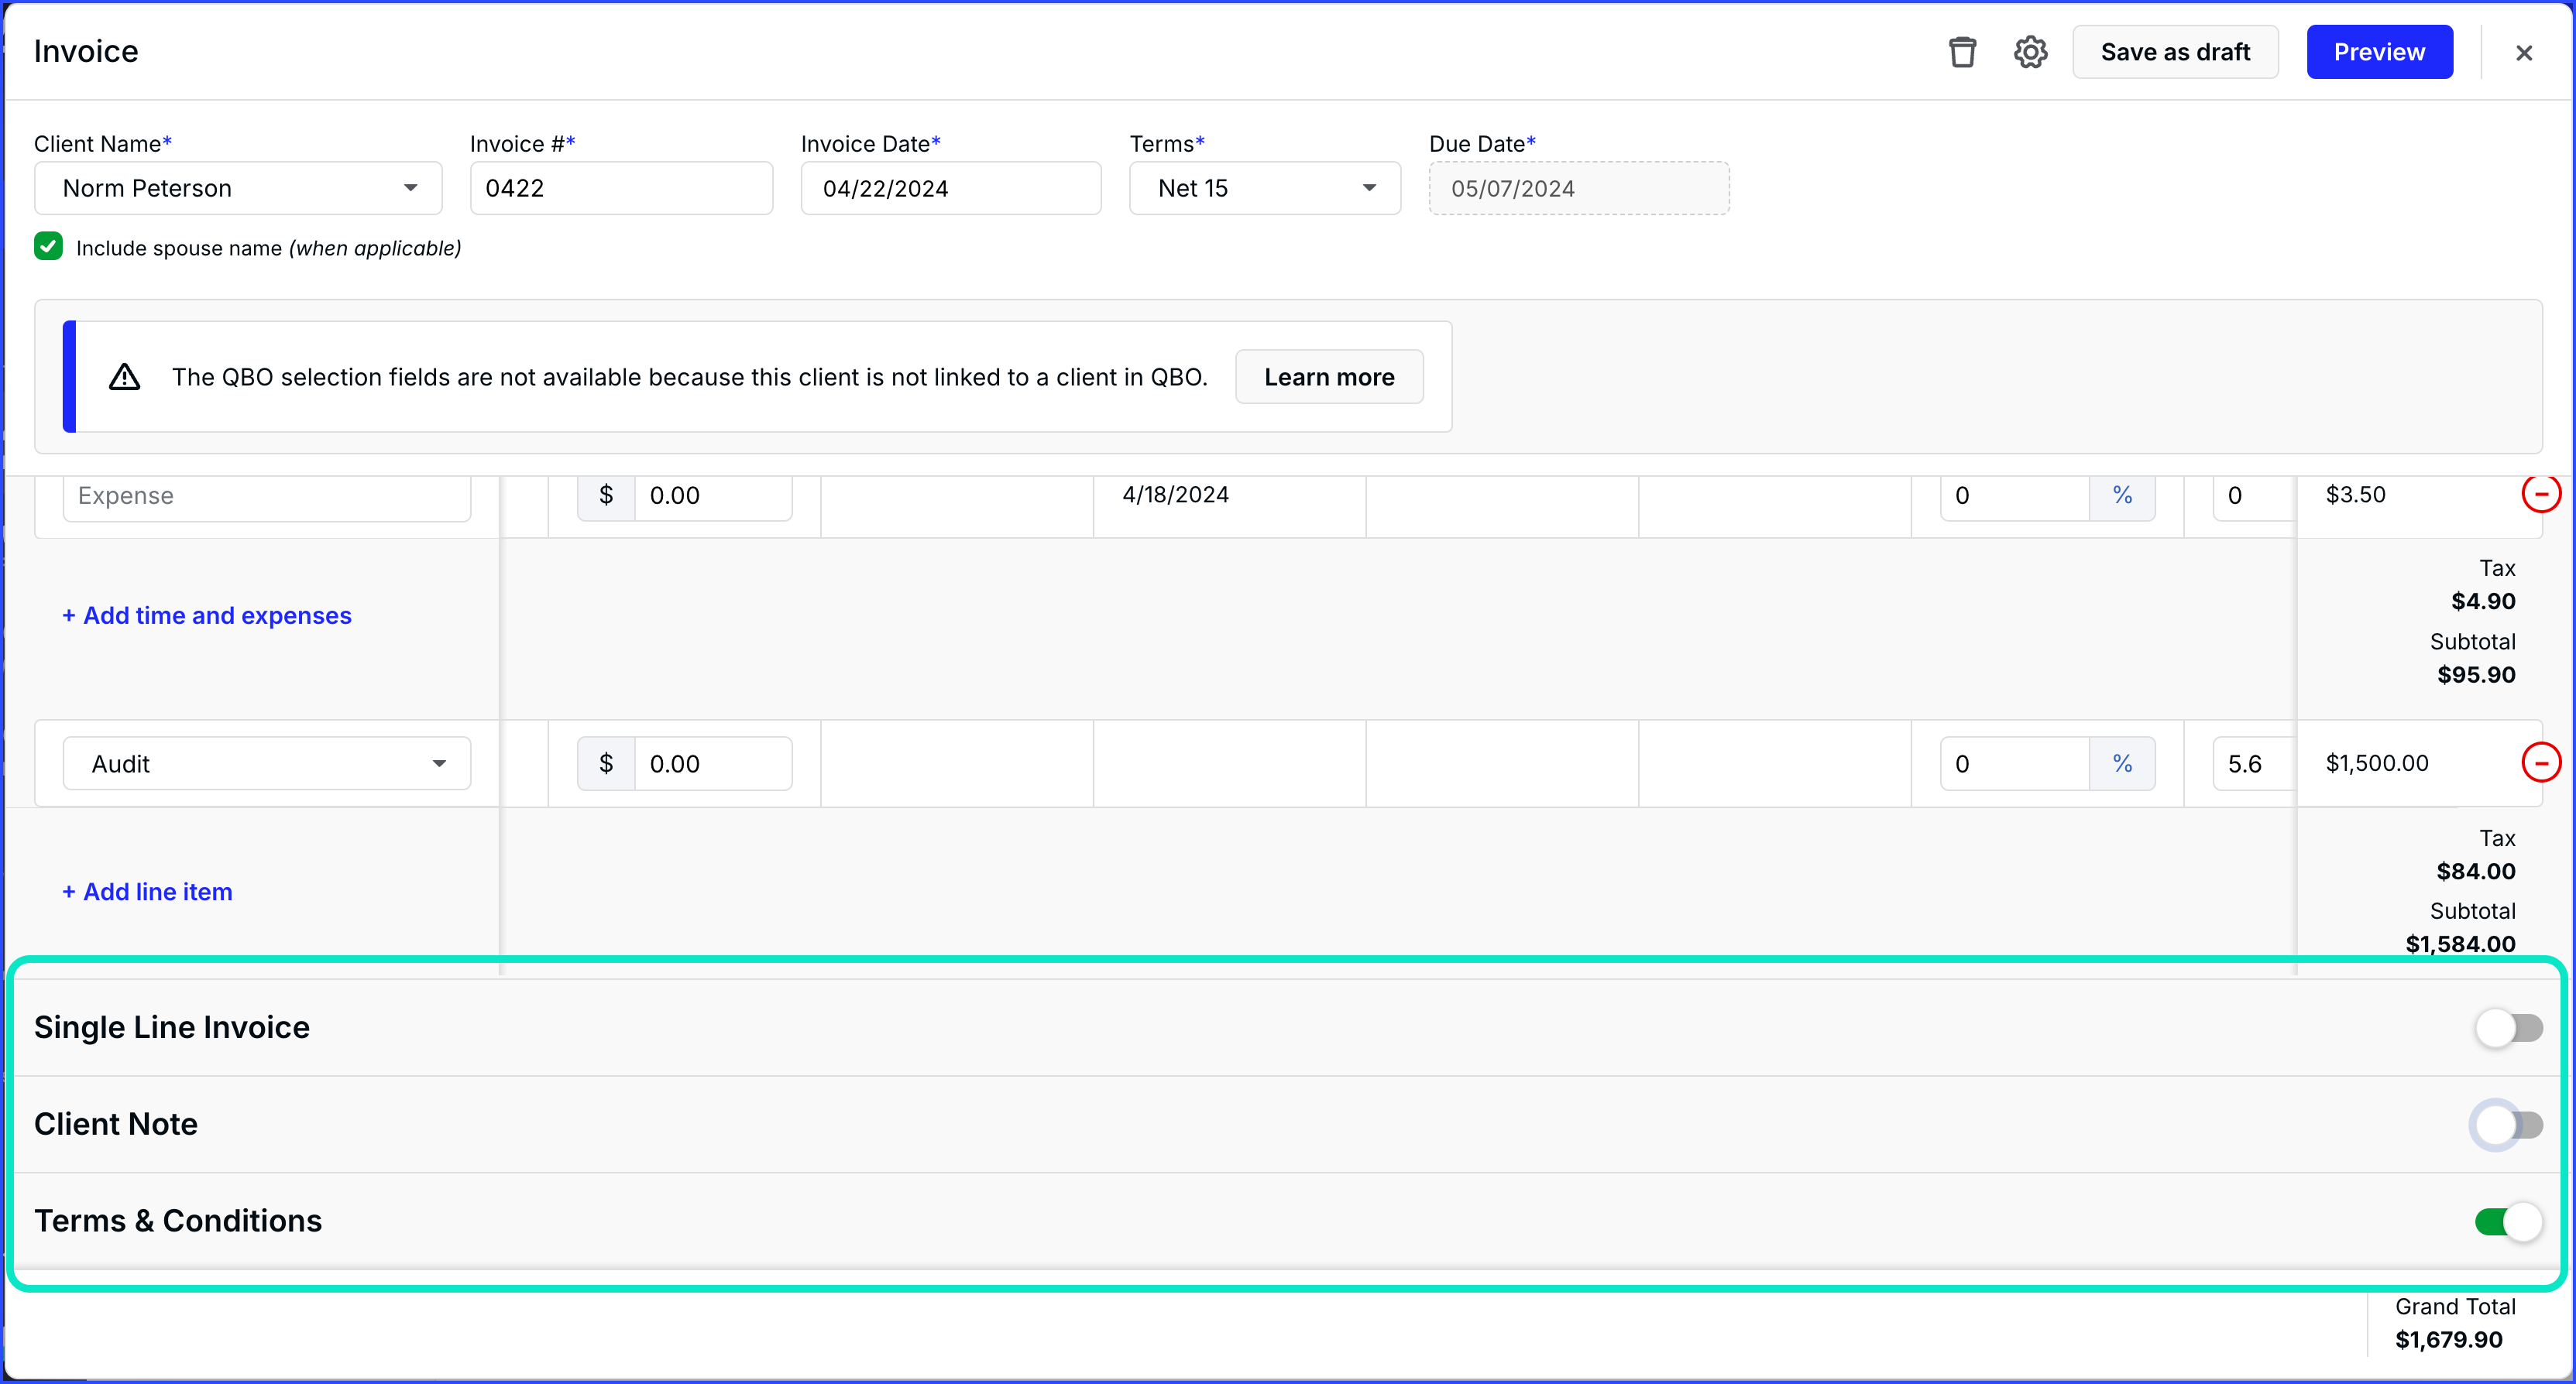This screenshot has width=2576, height=1384.
Task: Open invoice settings via the gear icon
Action: pyautogui.click(x=2030, y=52)
